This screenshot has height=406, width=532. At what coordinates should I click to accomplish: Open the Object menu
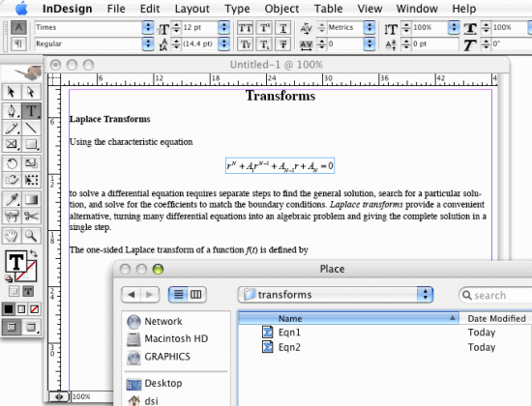click(x=281, y=9)
